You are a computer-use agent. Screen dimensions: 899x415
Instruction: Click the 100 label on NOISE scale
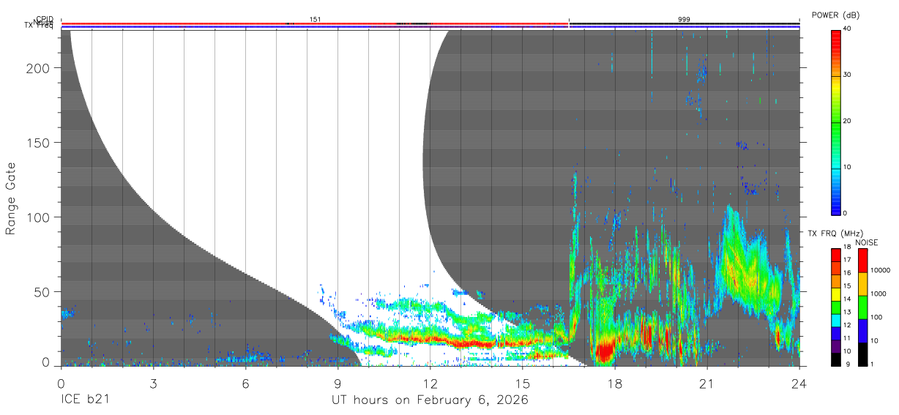tap(876, 318)
